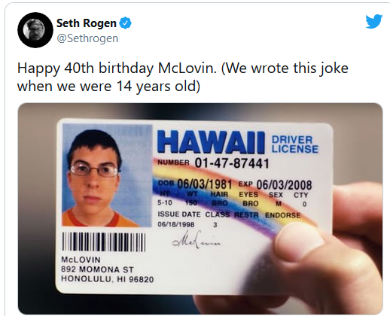Click the 892 MOMONA ST address line
This screenshot has width=390, height=316.
[97, 269]
